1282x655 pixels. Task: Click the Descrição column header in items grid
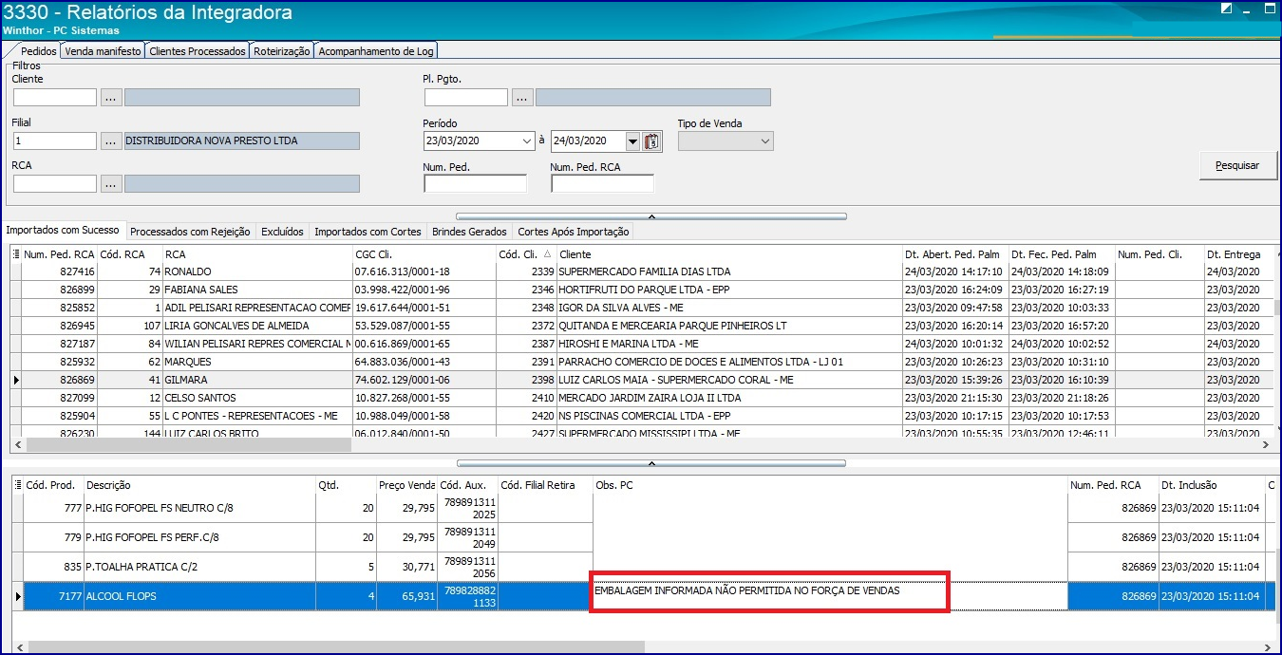click(199, 485)
